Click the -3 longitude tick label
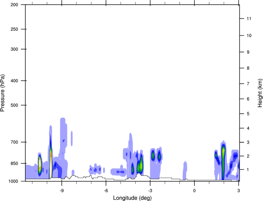 click(150, 190)
